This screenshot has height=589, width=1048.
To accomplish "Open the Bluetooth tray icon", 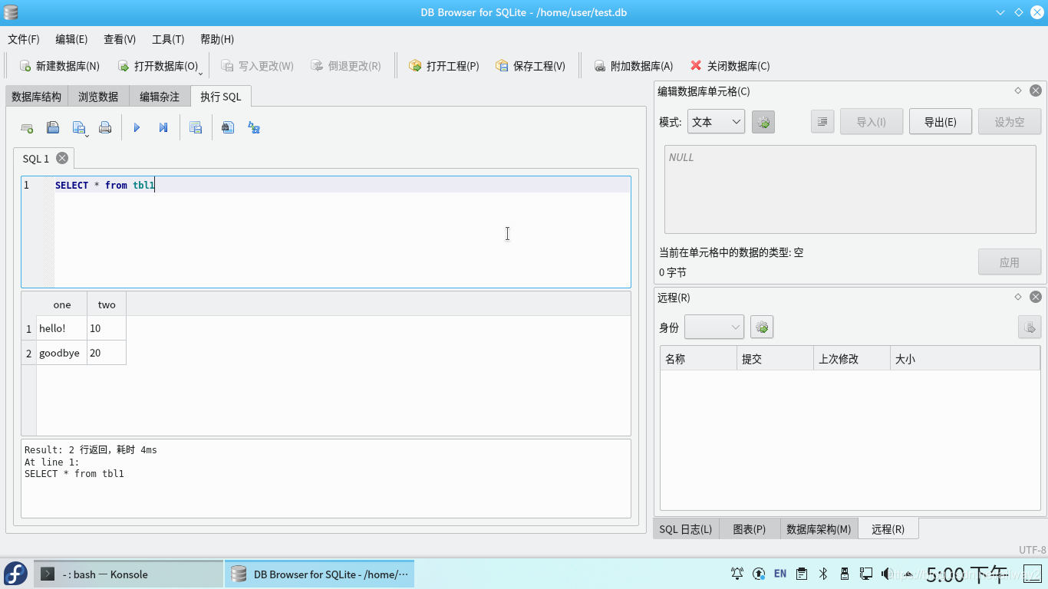I will (x=823, y=573).
